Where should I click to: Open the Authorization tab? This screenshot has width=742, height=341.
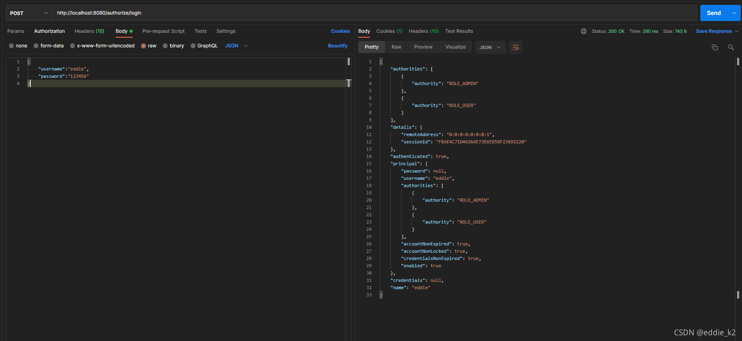[x=49, y=31]
